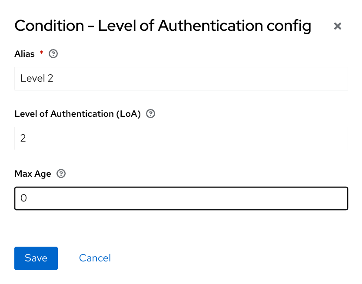Screen dimensions: 362x284
Task: Cancel the config changes
Action: (x=95, y=258)
